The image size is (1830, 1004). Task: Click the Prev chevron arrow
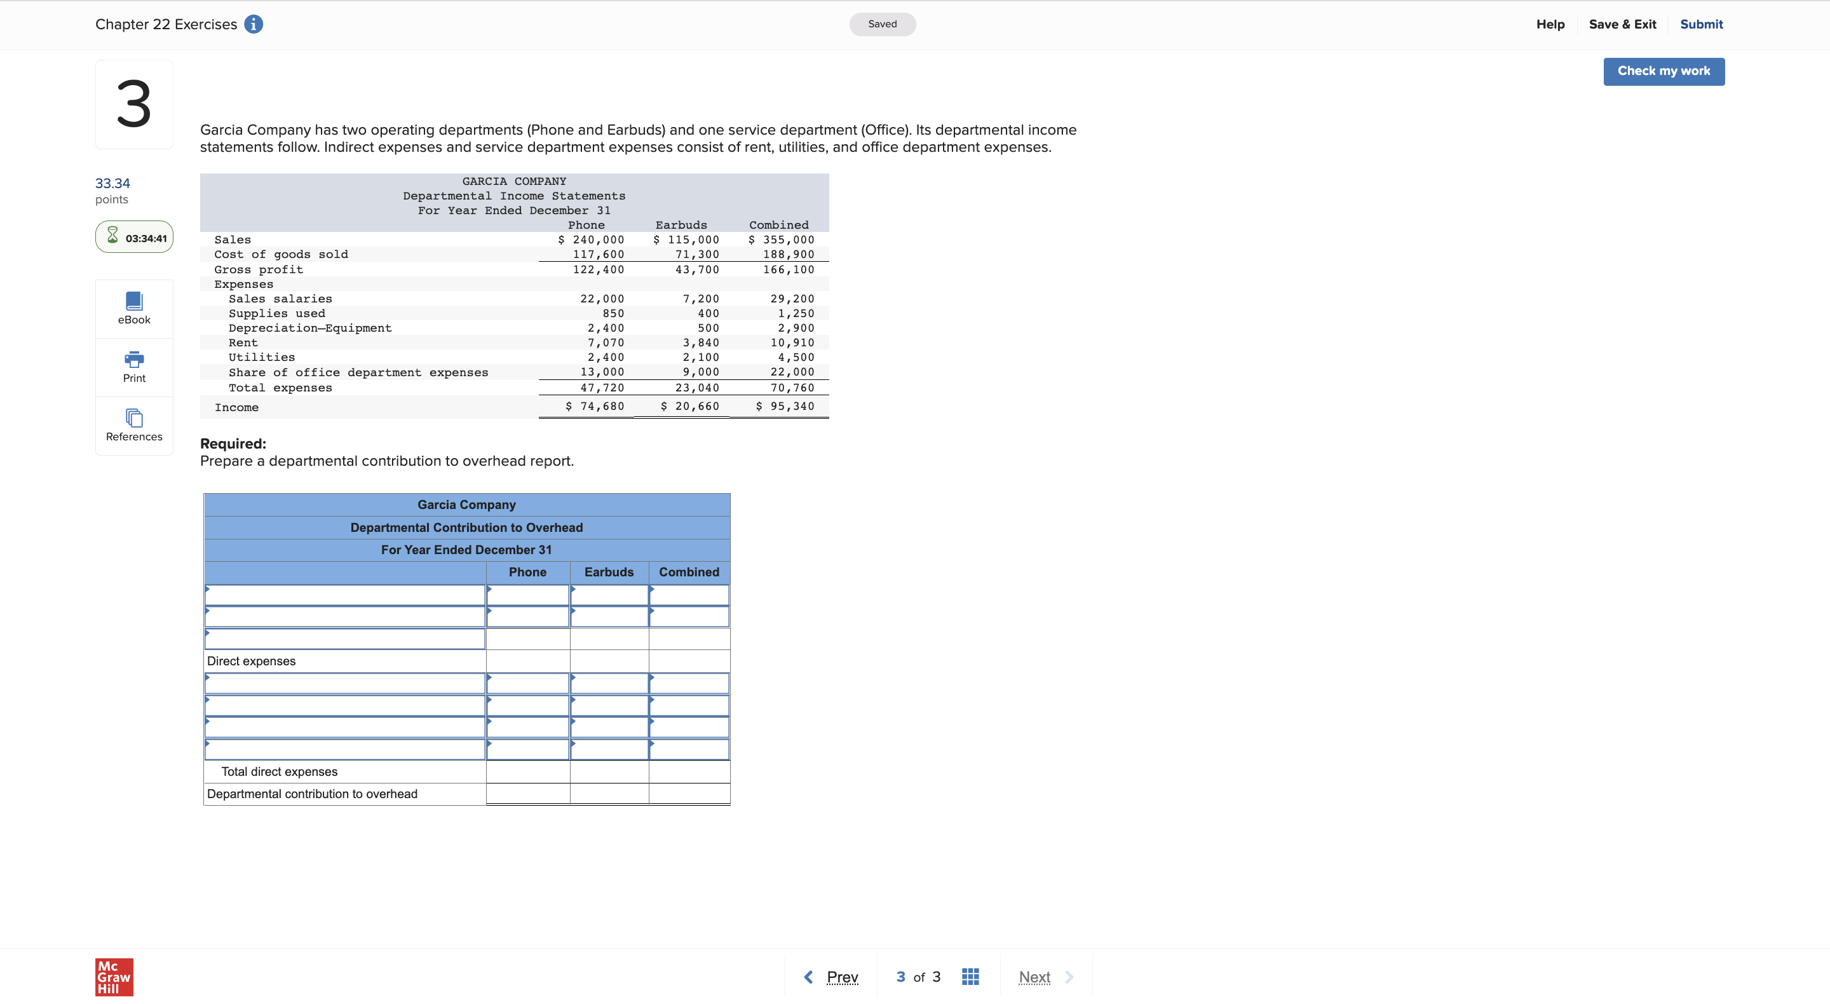(808, 976)
